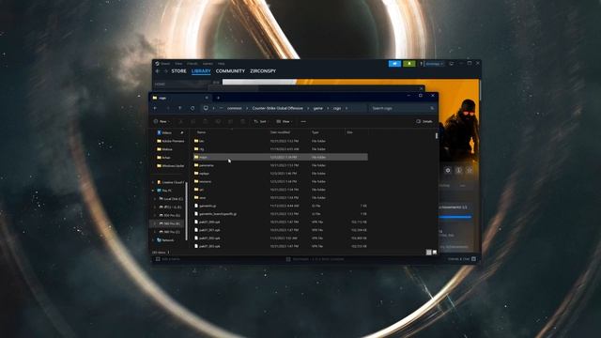Refresh the csgo folder view
The width and height of the screenshot is (601, 338).
coord(193,109)
